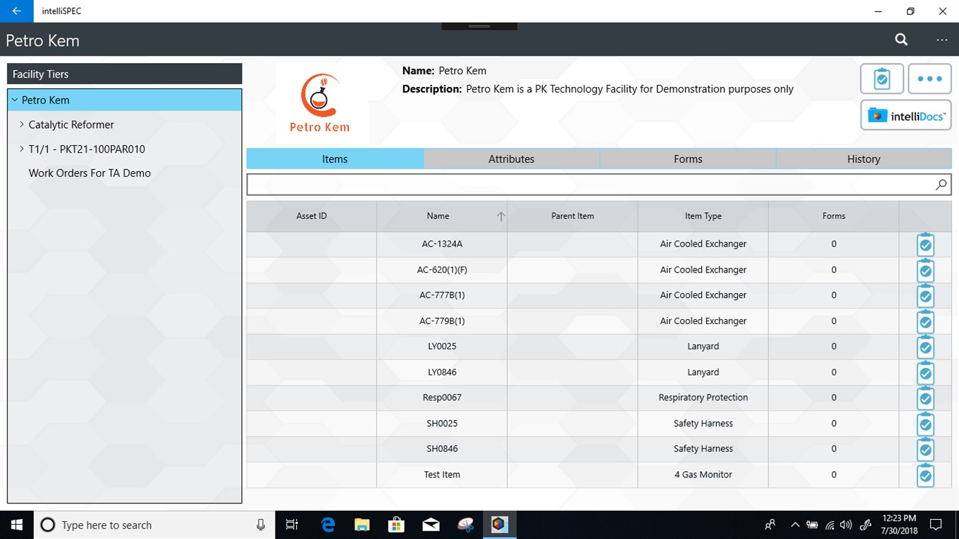The width and height of the screenshot is (959, 539).
Task: Click the Wi-Fi icon in the system tray
Action: 829,525
